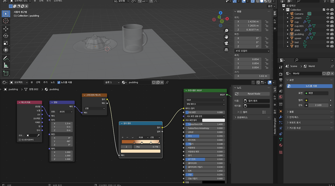Open the View menu in node editor header
Viewport: 335px width, 186px height.
pyautogui.click(x=32, y=82)
